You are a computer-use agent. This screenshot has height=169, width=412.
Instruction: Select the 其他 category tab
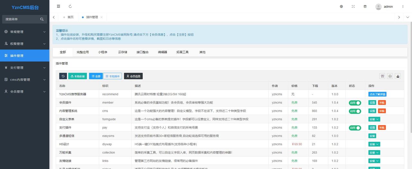coord(202,52)
